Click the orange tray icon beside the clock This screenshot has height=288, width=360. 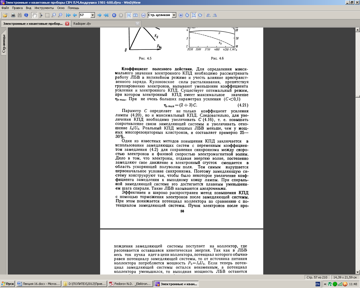(345, 284)
